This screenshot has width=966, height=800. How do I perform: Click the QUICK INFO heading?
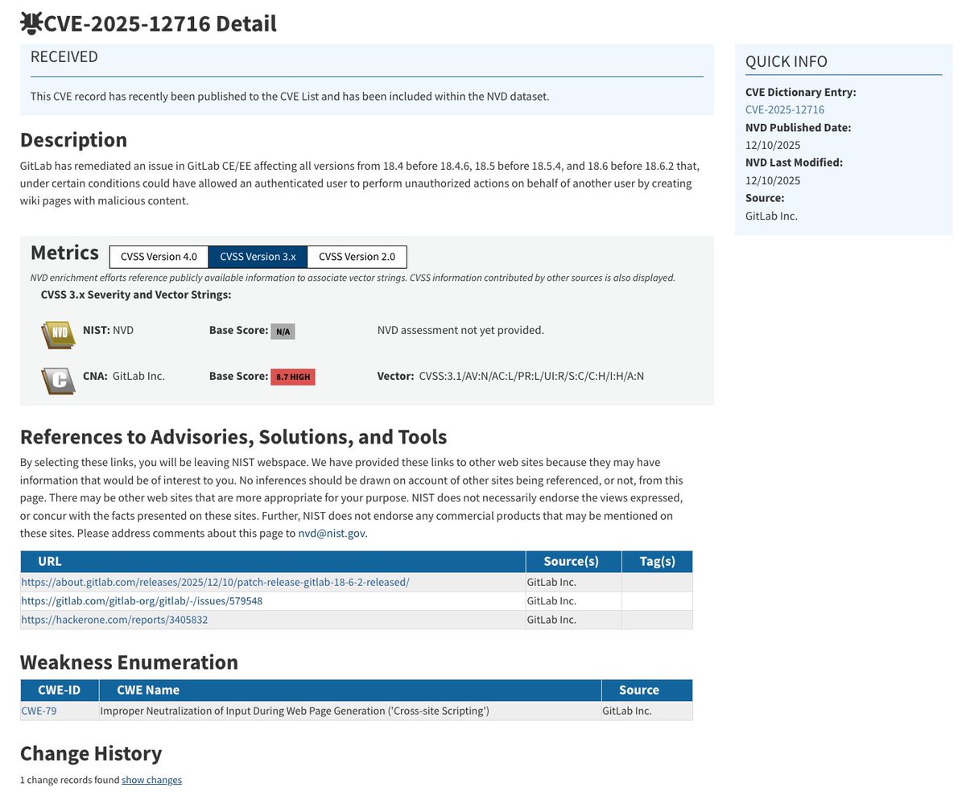pyautogui.click(x=786, y=61)
